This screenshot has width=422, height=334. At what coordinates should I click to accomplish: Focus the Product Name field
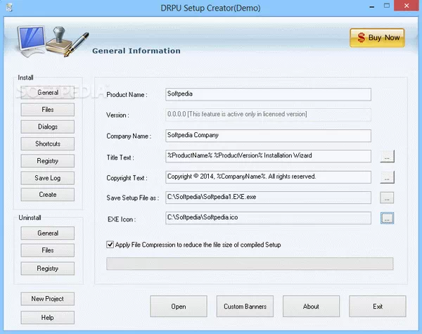pyautogui.click(x=269, y=94)
